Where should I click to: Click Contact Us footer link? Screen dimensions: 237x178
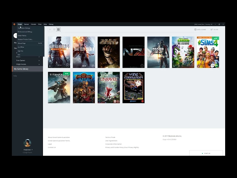[52, 148]
